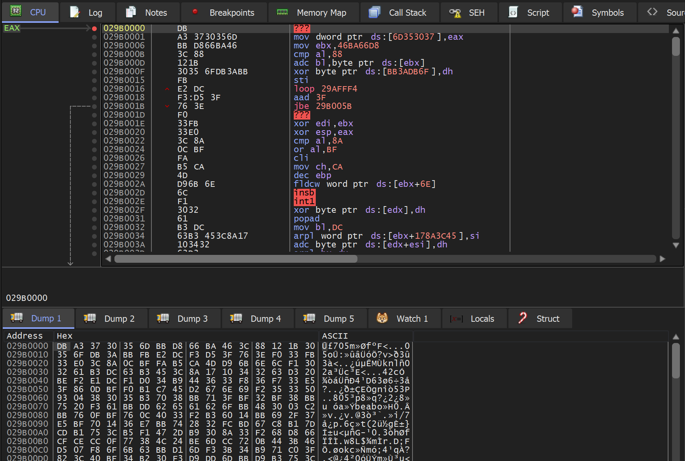This screenshot has height=461, width=685.
Task: Select the 'sti' instruction row
Action: click(301, 80)
